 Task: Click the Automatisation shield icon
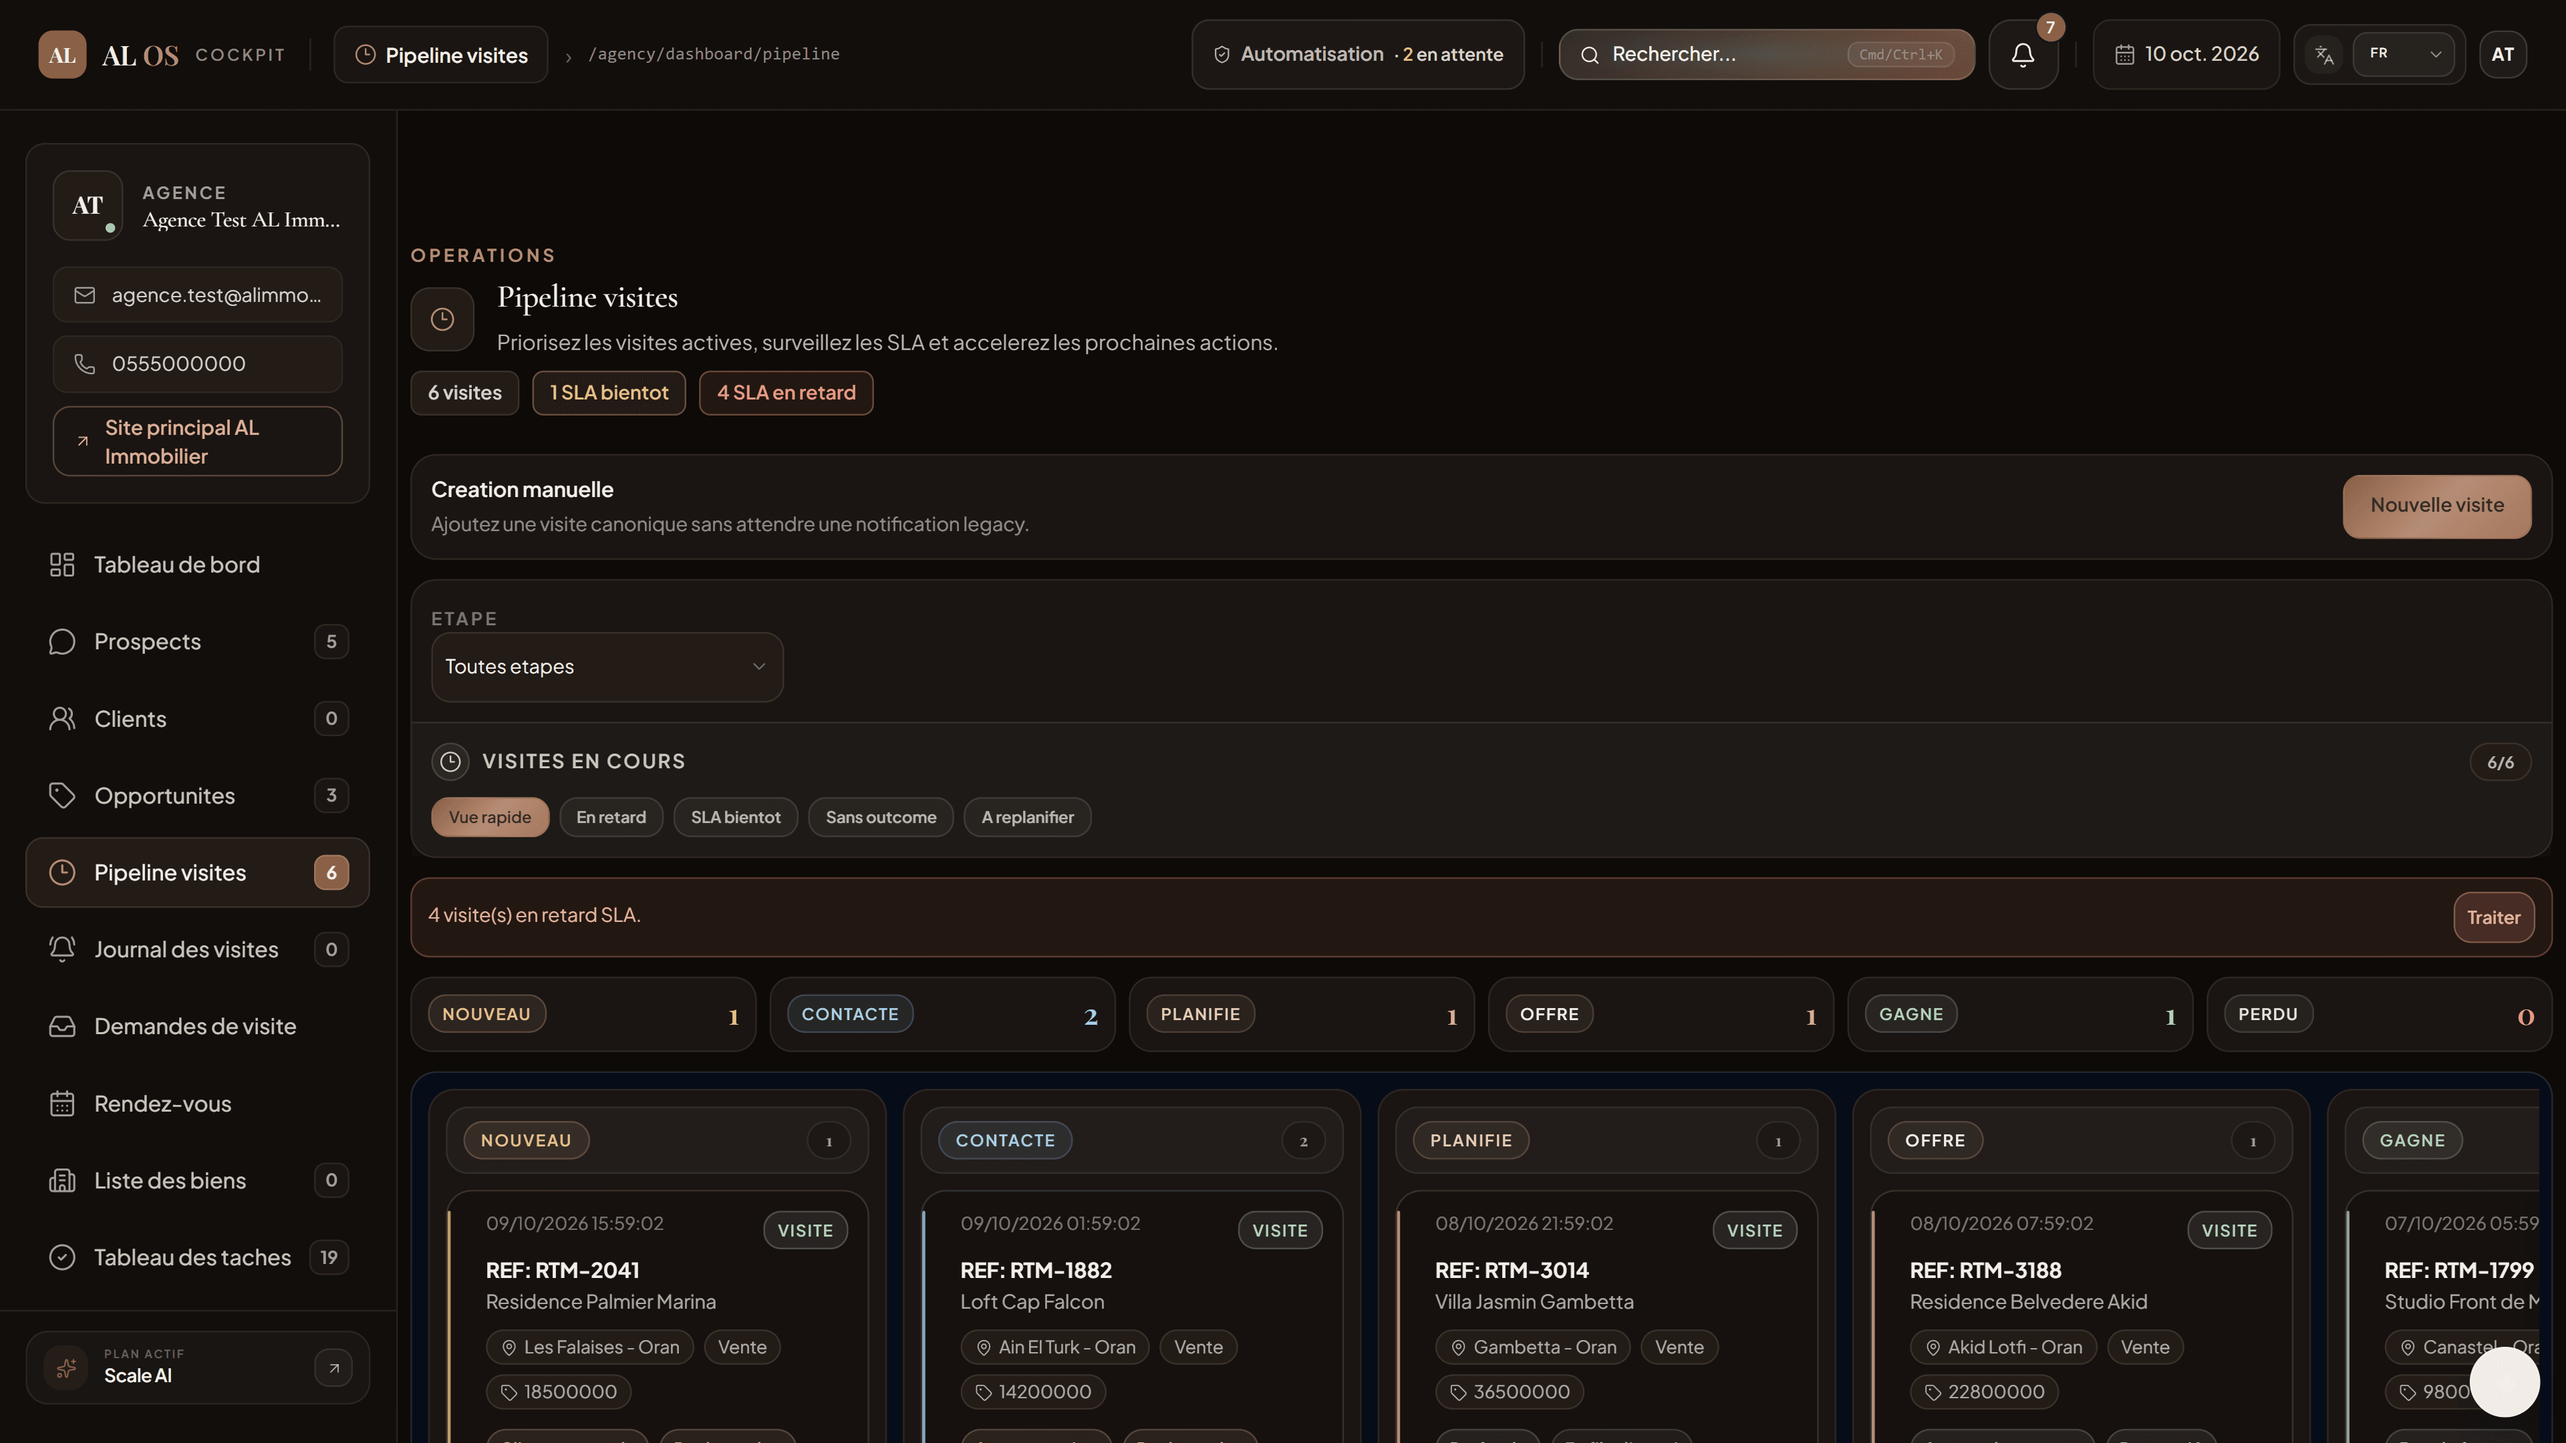pos(1222,55)
